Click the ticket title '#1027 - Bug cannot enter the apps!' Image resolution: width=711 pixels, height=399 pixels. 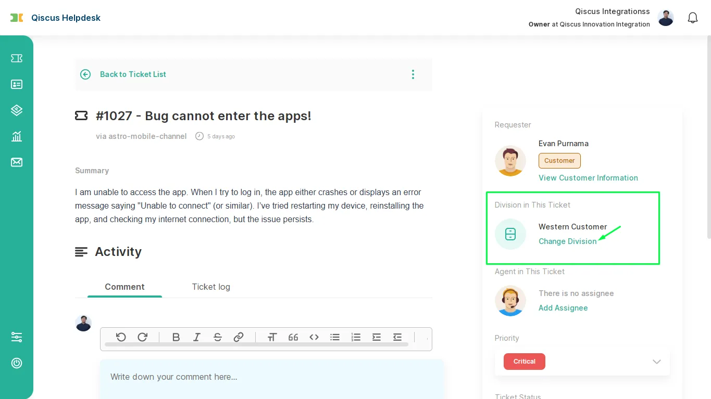(x=204, y=115)
